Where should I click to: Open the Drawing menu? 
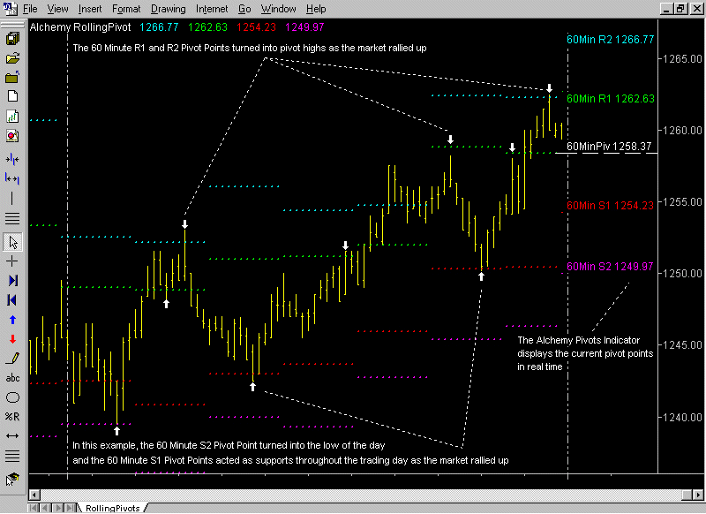(168, 9)
